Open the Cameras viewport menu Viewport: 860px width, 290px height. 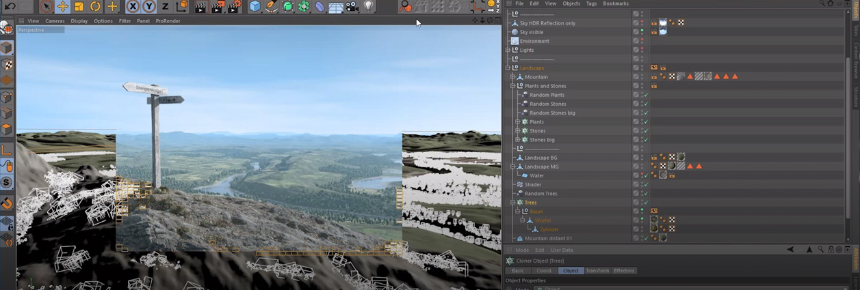[x=55, y=21]
